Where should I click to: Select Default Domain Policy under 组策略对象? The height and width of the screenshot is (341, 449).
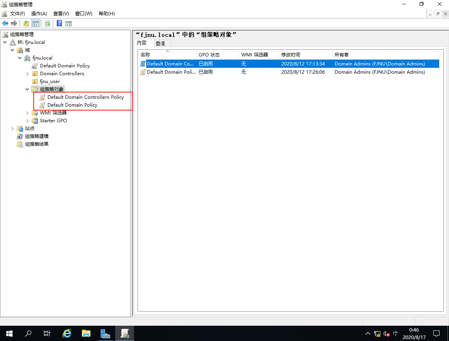click(x=72, y=105)
